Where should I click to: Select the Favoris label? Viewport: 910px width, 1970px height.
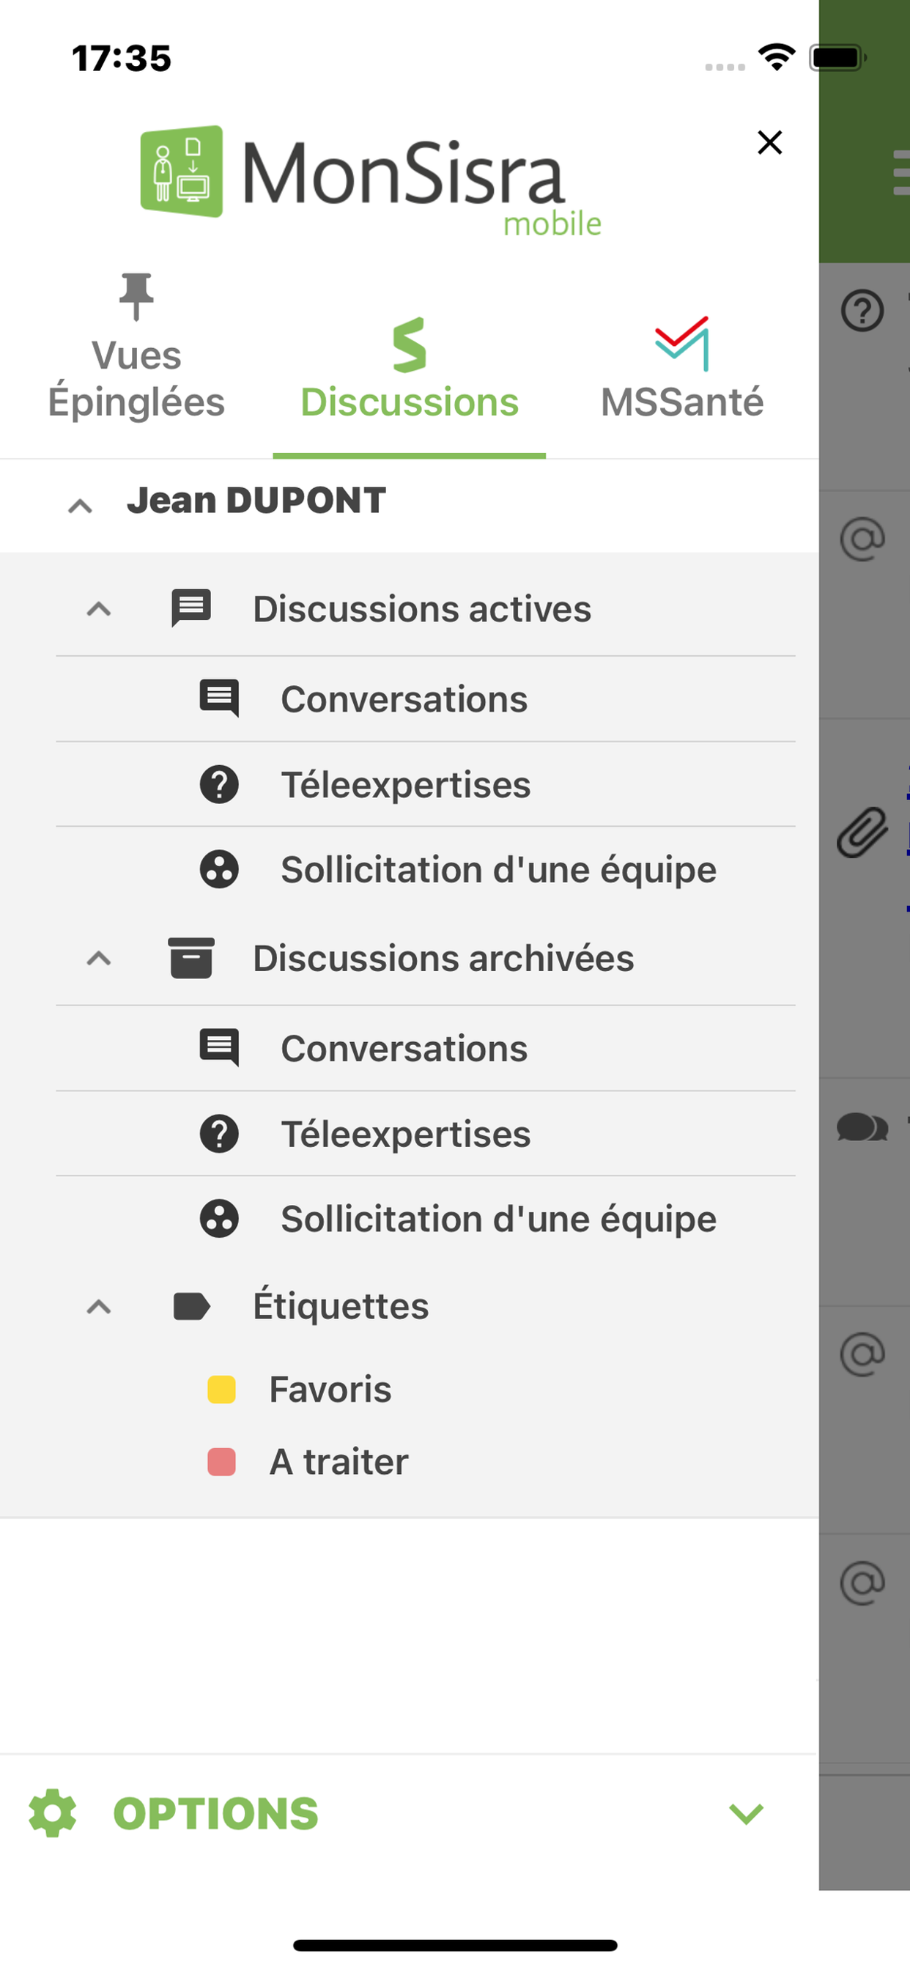point(330,1389)
